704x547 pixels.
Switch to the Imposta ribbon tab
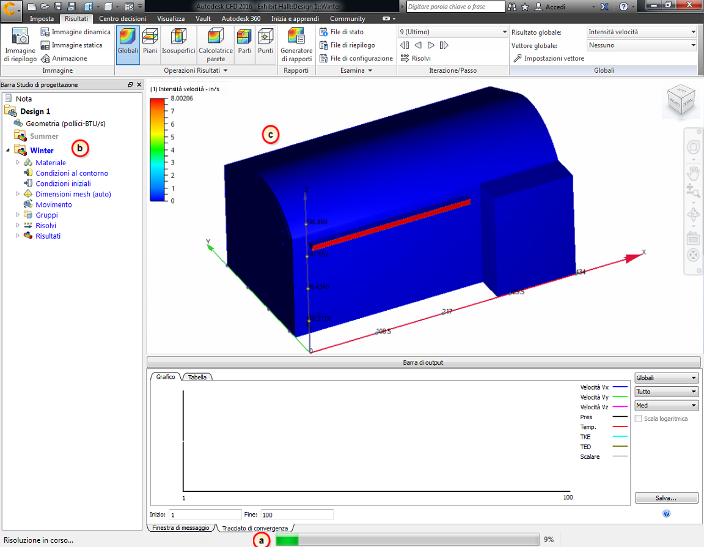(42, 18)
